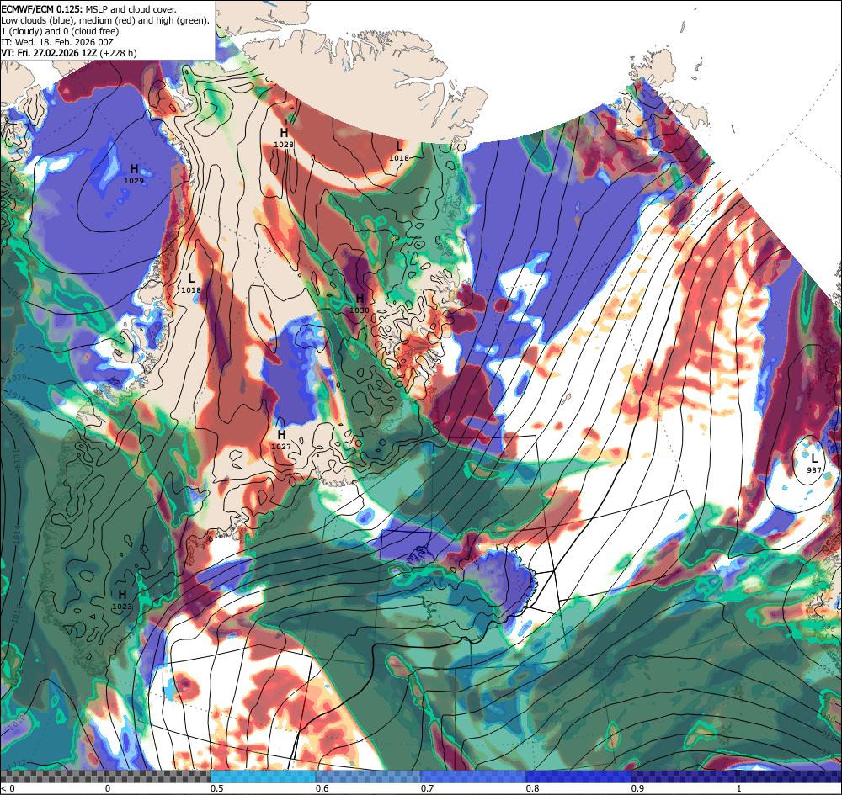The height and width of the screenshot is (795, 842).
Task: Click the '0.5' colorbar label
Action: [217, 788]
